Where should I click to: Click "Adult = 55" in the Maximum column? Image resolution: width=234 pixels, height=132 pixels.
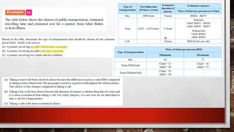click(x=203, y=67)
